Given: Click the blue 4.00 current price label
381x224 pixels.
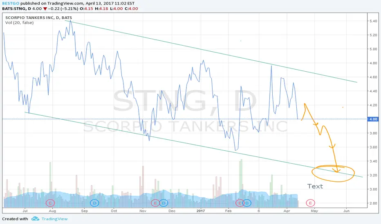Looking at the screenshot, I should click(x=374, y=119).
